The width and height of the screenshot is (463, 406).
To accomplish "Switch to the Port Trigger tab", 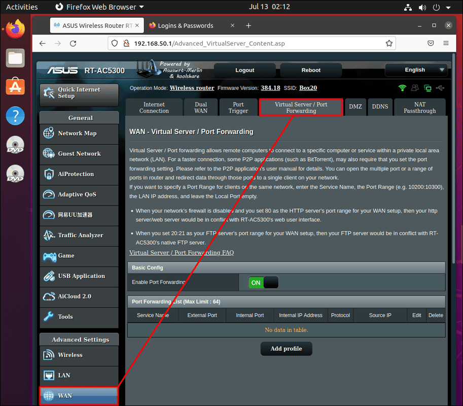I will (238, 108).
